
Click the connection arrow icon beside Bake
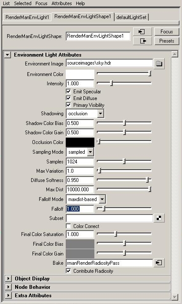point(159,263)
